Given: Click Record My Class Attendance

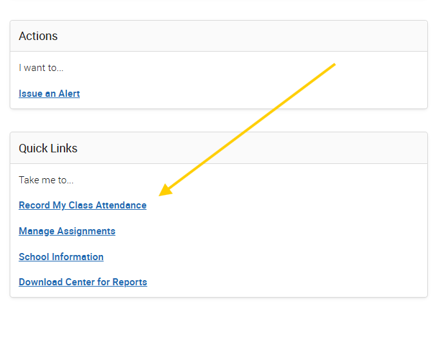Looking at the screenshot, I should tap(82, 205).
